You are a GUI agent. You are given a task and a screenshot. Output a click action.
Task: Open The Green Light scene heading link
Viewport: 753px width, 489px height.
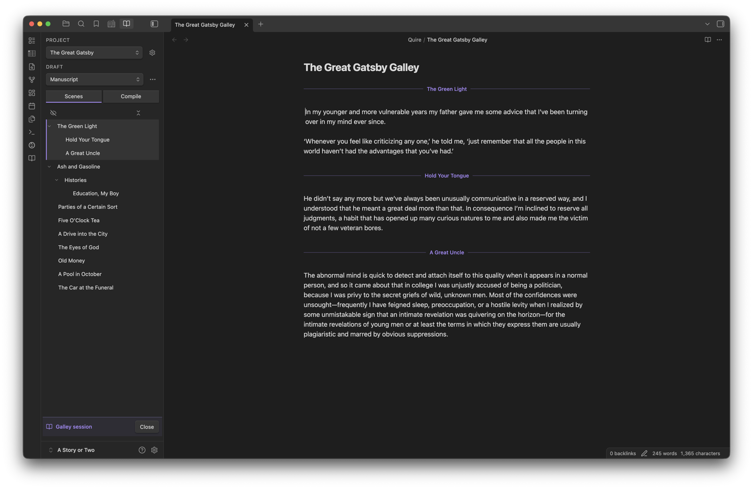tap(447, 89)
